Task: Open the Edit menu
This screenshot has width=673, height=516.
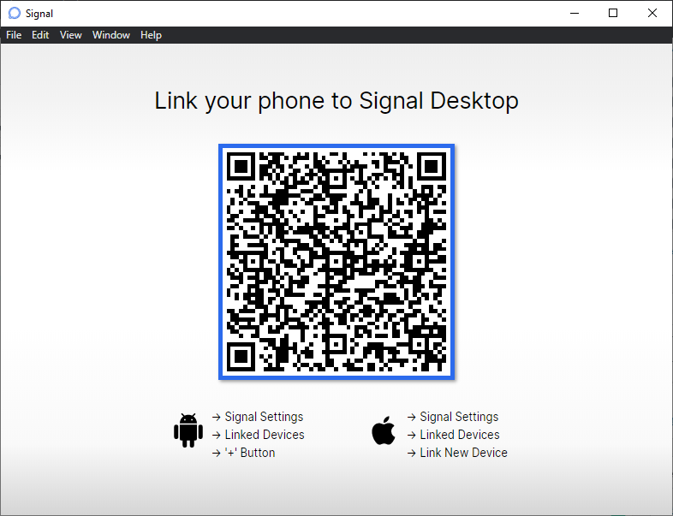Action: click(x=40, y=35)
